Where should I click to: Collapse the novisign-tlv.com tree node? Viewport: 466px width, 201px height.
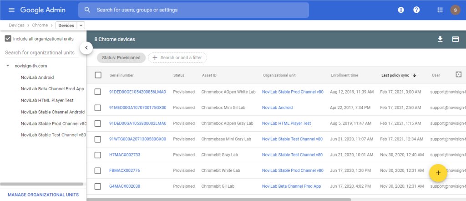pos(8,66)
